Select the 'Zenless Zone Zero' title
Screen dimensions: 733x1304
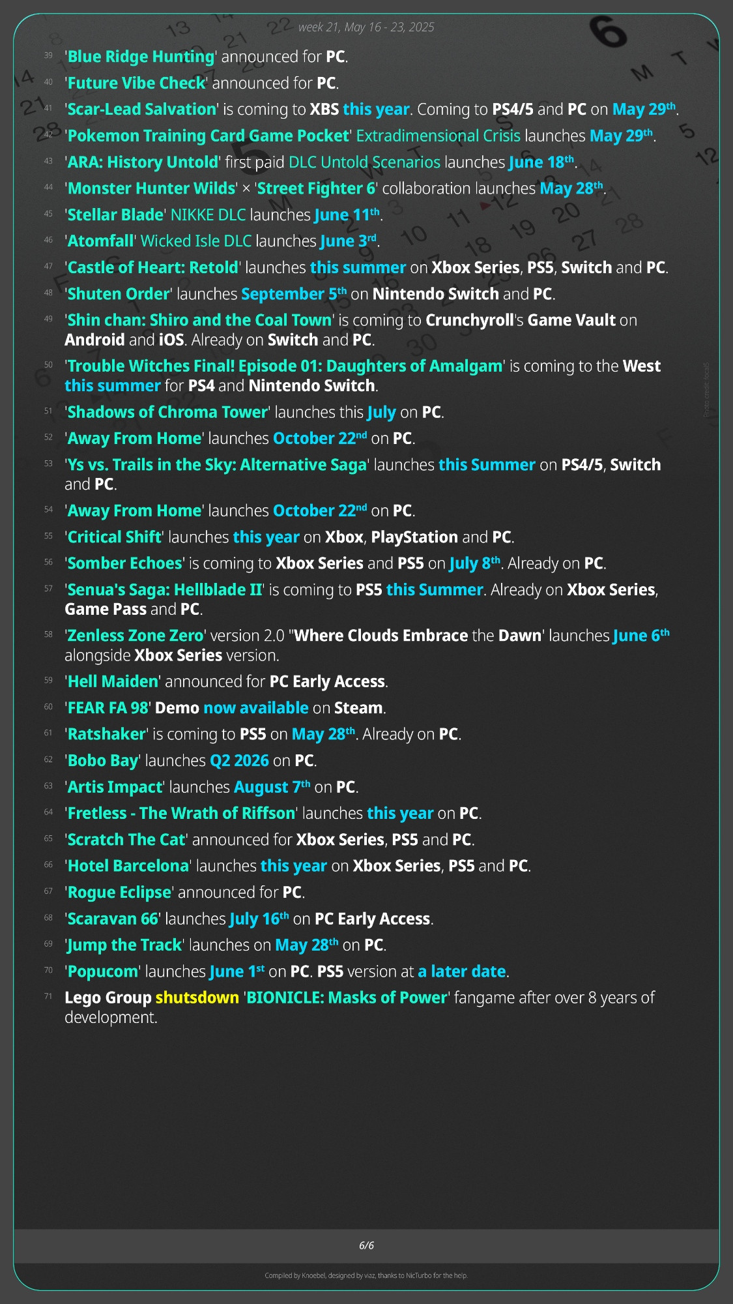point(136,636)
